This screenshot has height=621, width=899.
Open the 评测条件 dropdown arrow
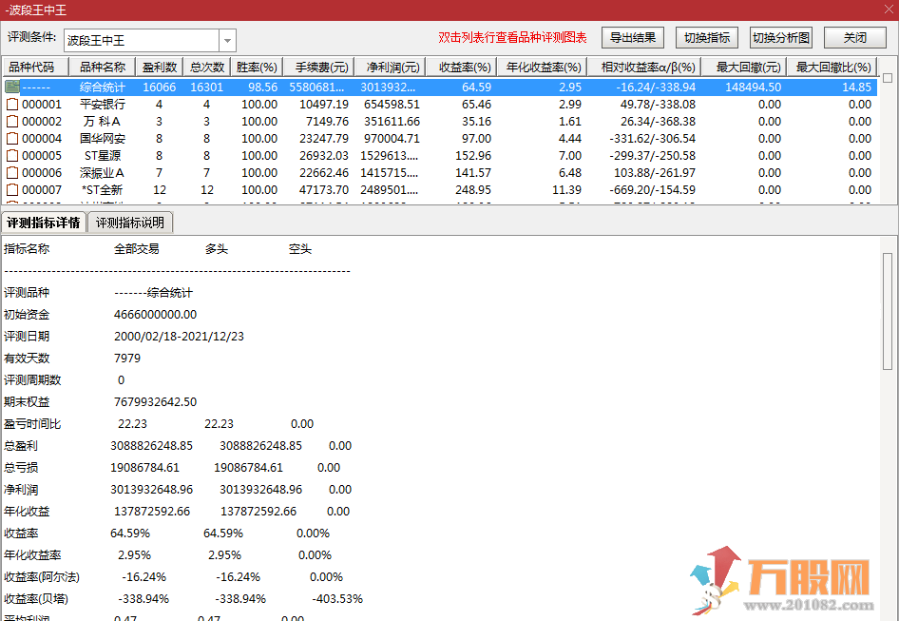tap(228, 41)
